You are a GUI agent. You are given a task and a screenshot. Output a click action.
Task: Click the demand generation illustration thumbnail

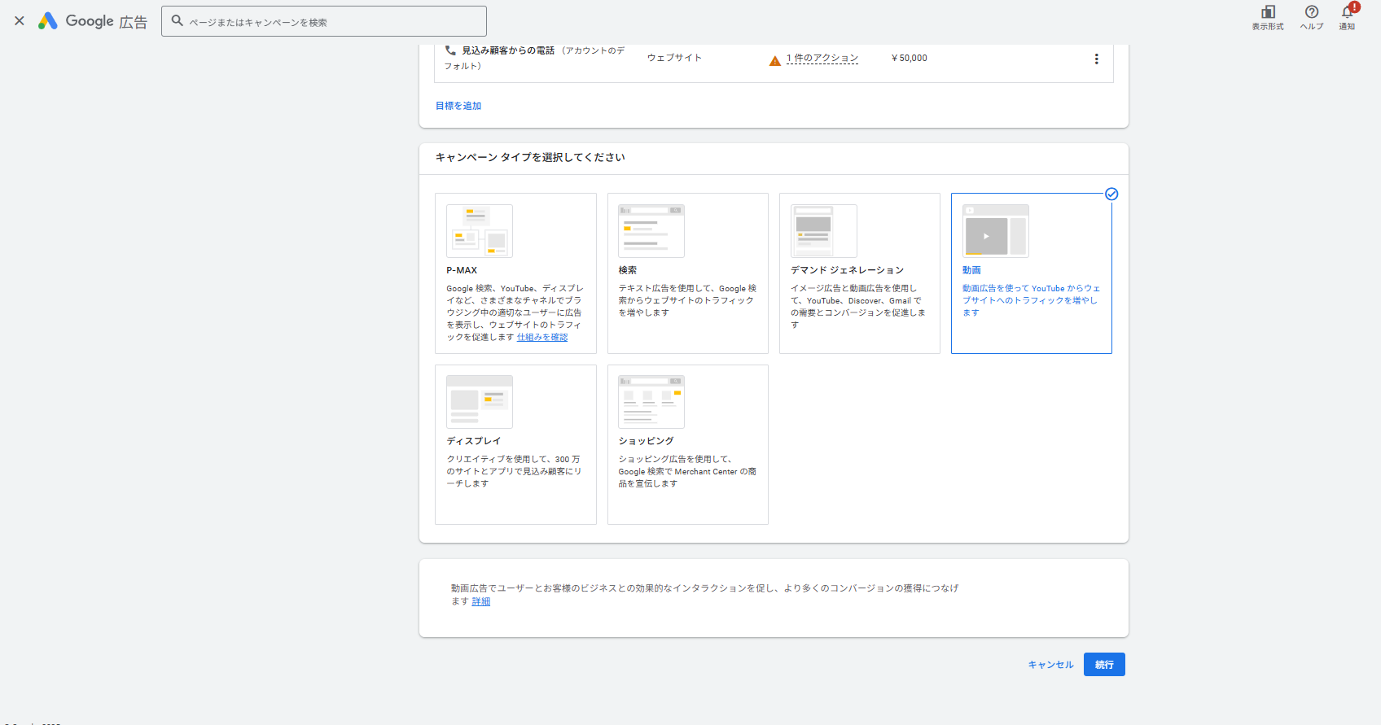[824, 231]
